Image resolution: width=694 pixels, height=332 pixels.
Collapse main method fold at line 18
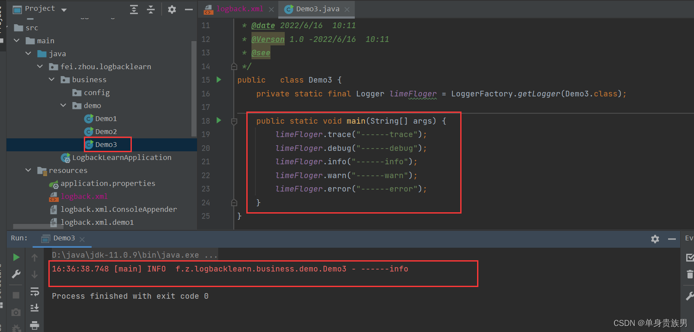click(234, 121)
